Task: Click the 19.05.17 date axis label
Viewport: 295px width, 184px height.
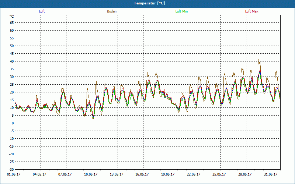Action: coord(168,174)
